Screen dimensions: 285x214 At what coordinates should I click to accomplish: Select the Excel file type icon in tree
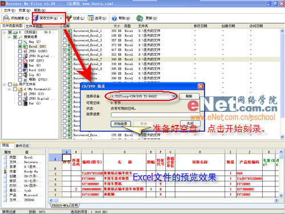tap(25, 46)
